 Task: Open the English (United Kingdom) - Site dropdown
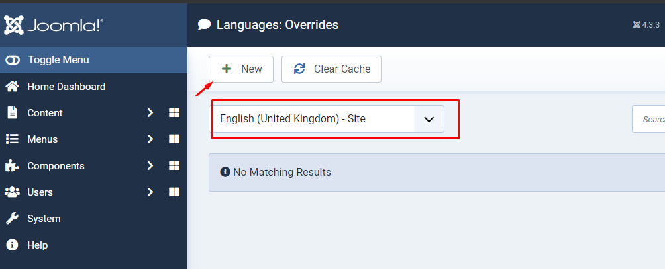[327, 119]
